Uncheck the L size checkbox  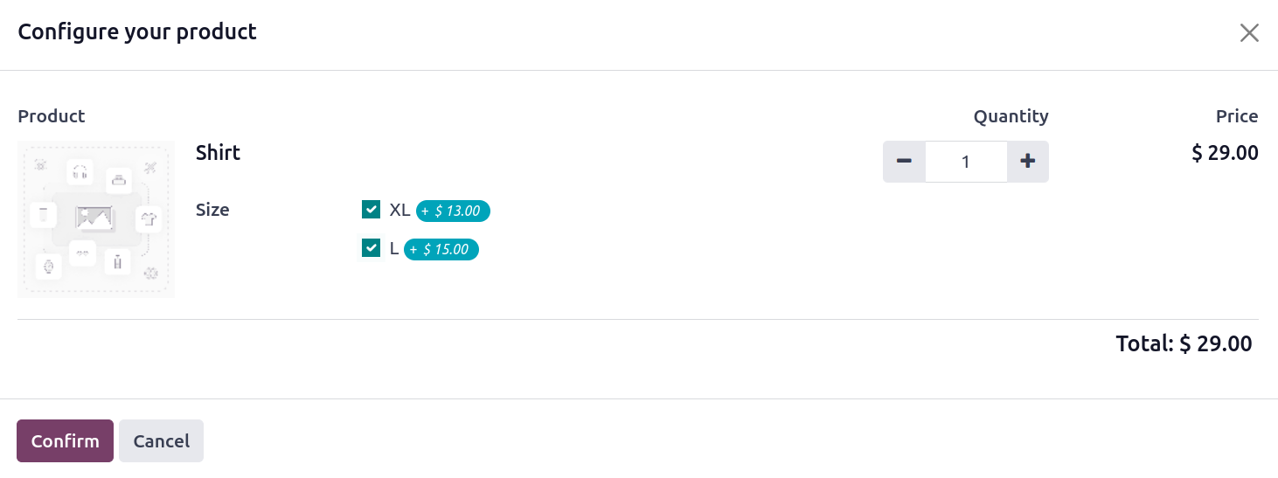pos(371,248)
